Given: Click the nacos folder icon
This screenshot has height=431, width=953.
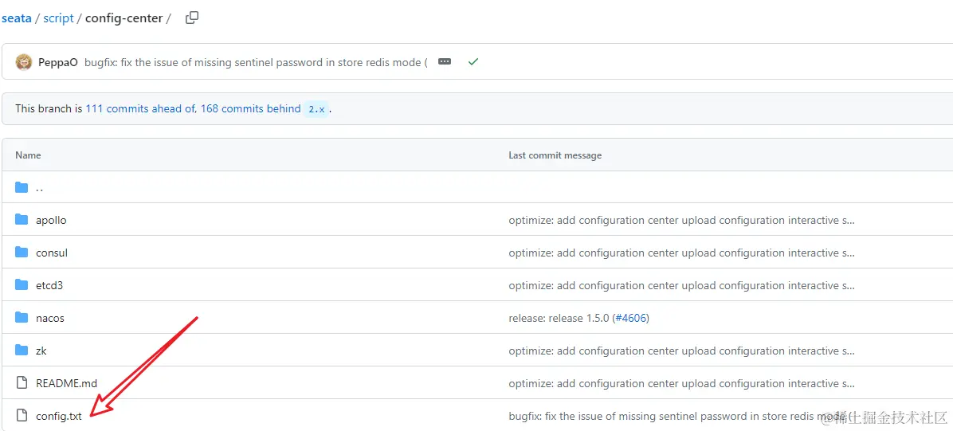Looking at the screenshot, I should pyautogui.click(x=22, y=318).
